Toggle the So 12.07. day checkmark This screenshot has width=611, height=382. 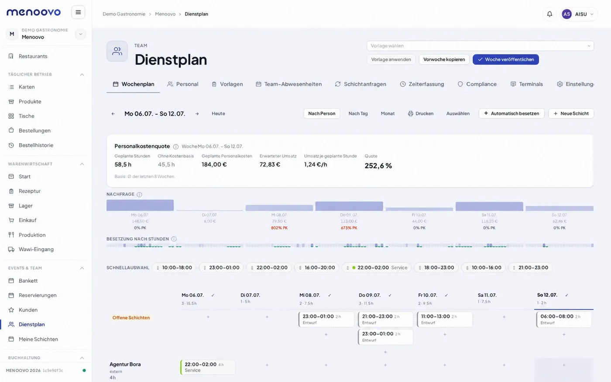tap(566, 295)
